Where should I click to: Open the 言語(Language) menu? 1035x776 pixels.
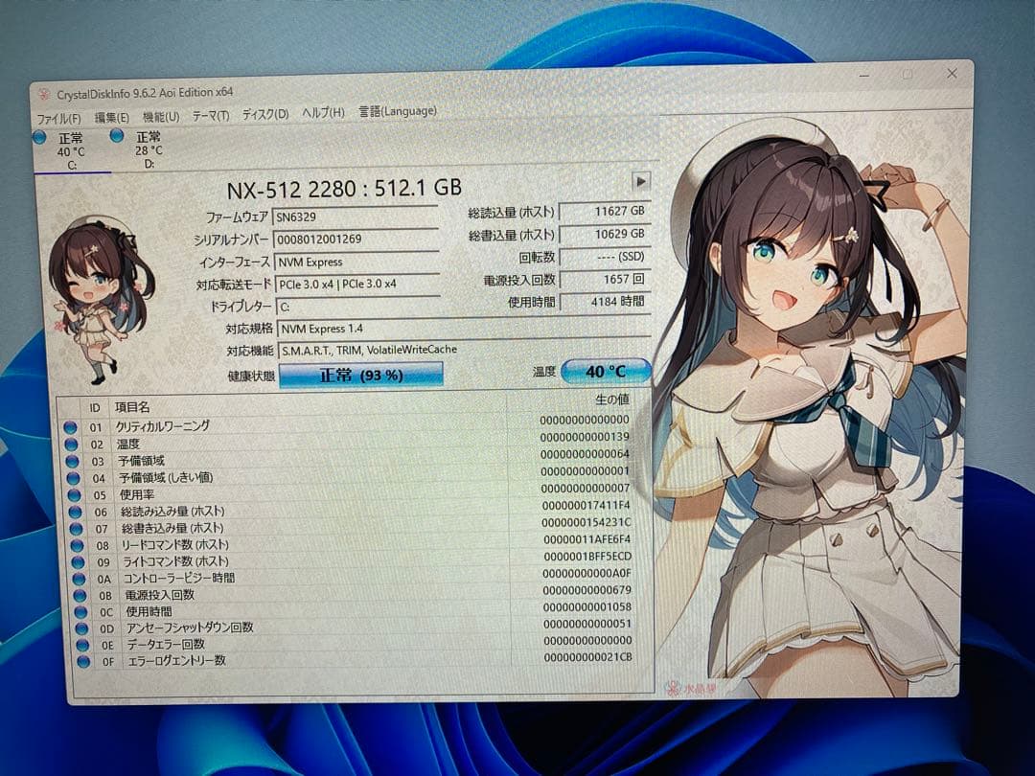[401, 111]
